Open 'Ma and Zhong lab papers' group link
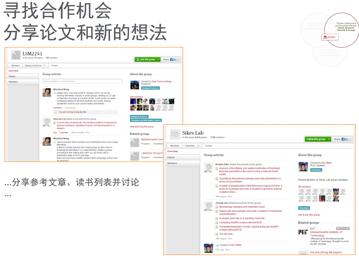This screenshot has width=359, height=258. click(326, 252)
